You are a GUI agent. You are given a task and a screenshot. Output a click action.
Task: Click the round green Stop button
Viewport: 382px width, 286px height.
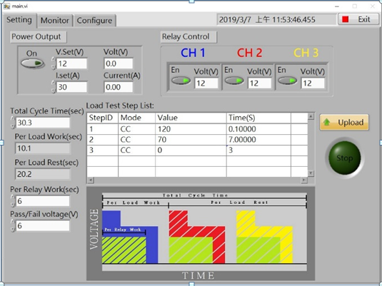344,158
